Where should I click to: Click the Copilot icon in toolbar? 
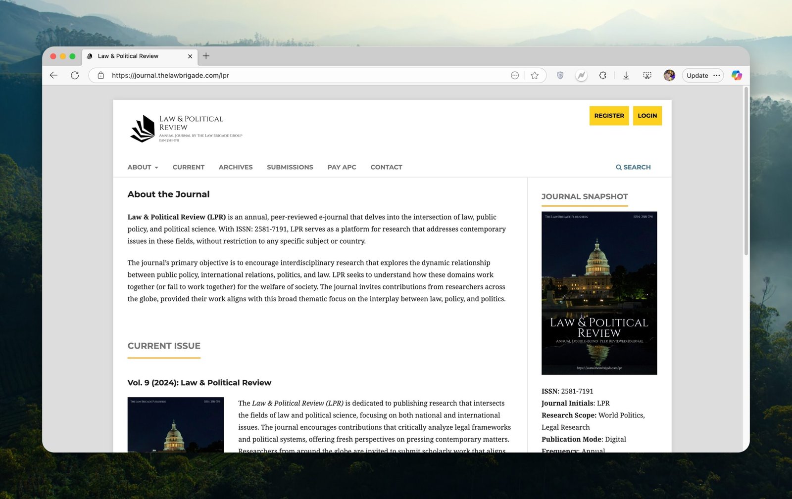click(x=737, y=75)
